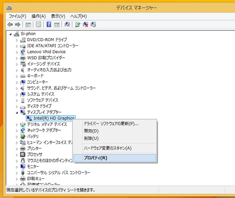This screenshot has height=198, width=235.
Task: Select the ソフトウェア デバイス label
Action: (x=43, y=100)
